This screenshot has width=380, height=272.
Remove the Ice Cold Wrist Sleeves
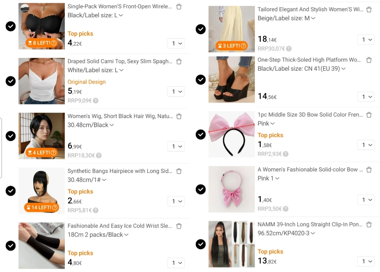(179, 226)
